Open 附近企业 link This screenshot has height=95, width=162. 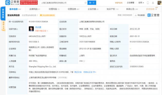tap(78, 72)
